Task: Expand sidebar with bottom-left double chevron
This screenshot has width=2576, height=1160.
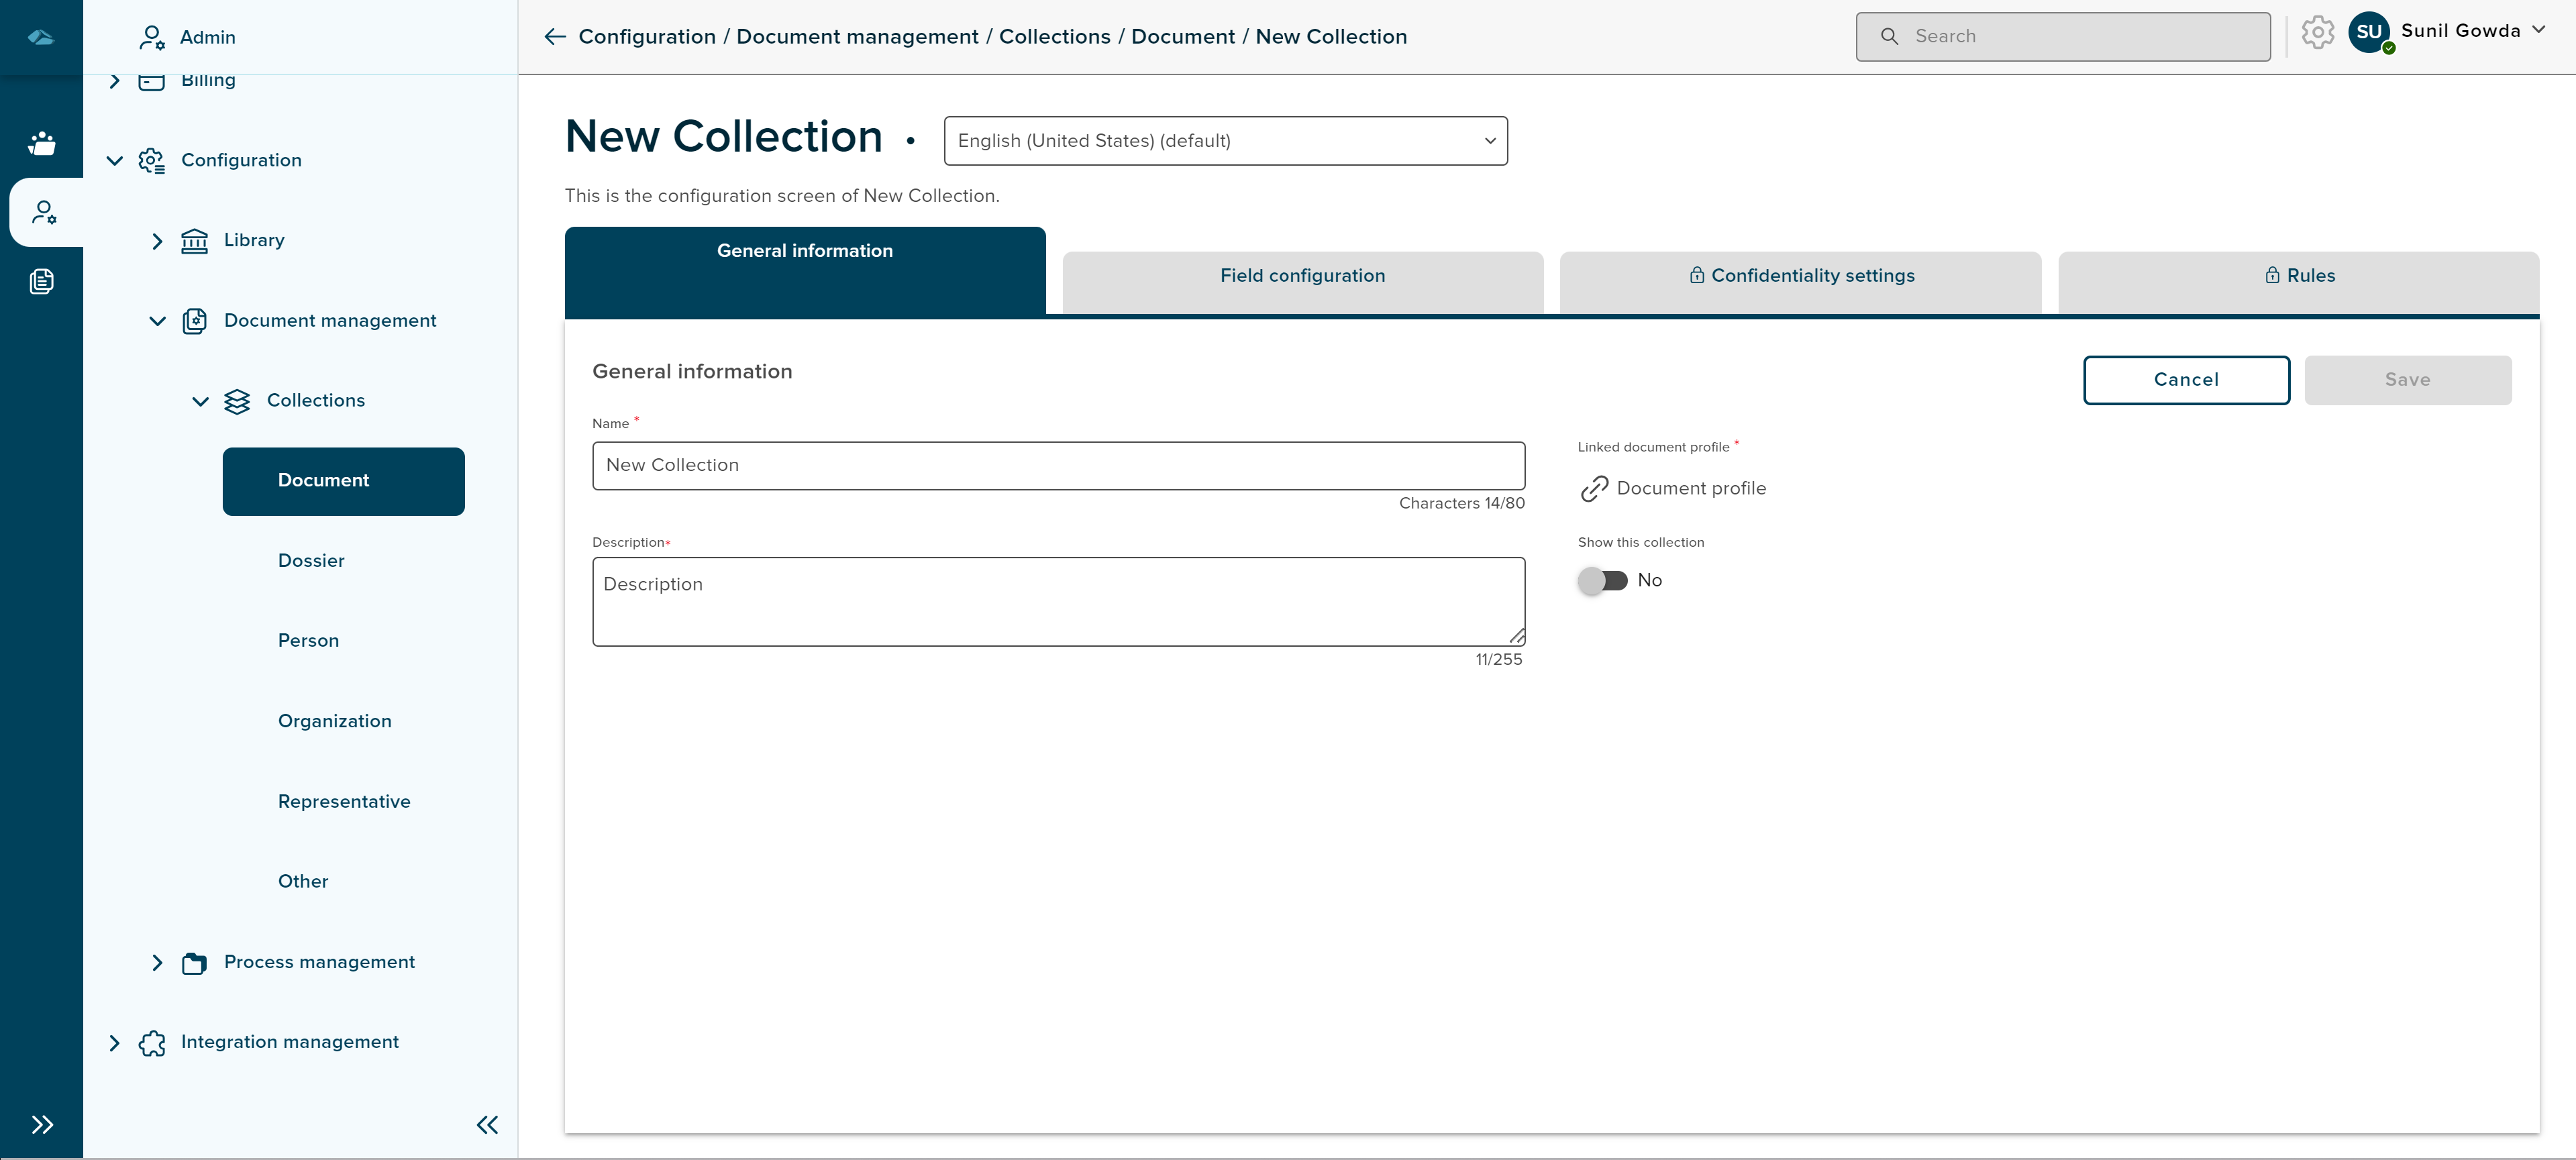Action: [x=41, y=1124]
